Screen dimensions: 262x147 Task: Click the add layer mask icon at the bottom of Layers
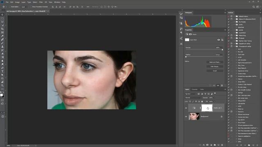point(208,145)
